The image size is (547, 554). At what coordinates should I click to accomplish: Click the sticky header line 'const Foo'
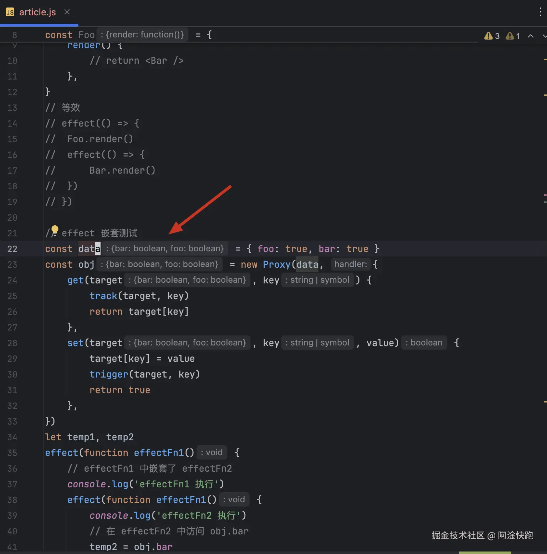70,35
